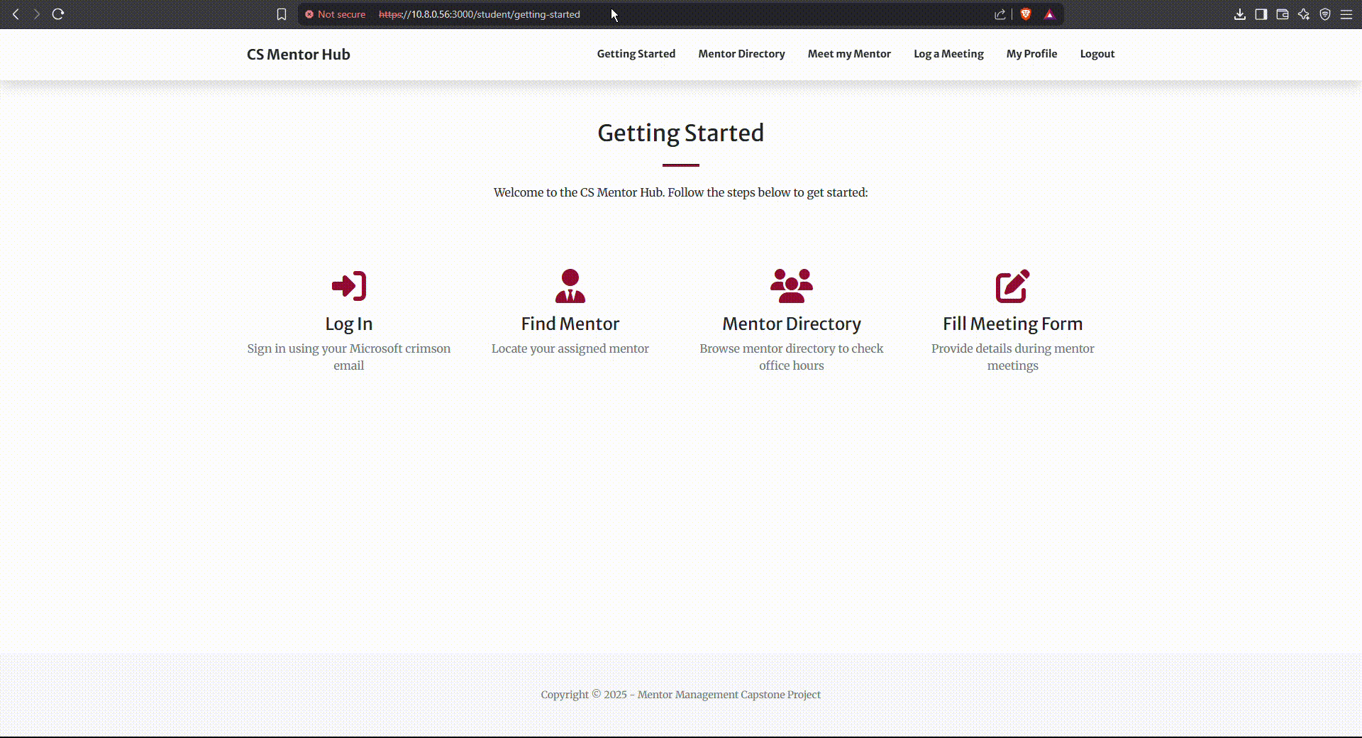Go to Meet my Mentor page
The width and height of the screenshot is (1362, 738).
848,54
